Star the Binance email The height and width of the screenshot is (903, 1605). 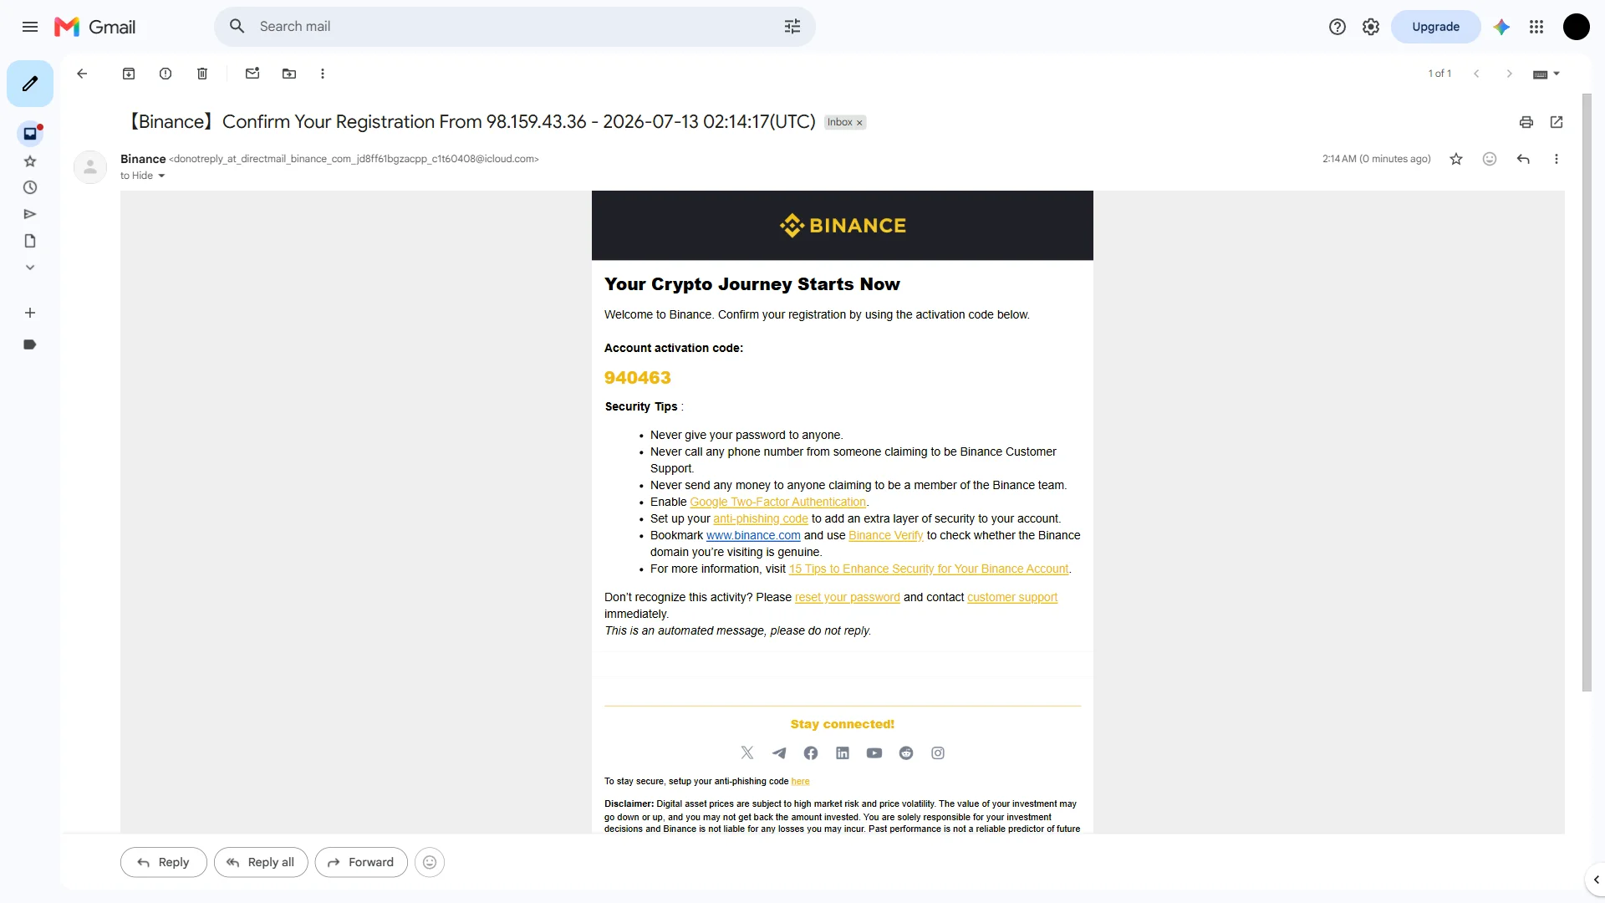click(x=1456, y=159)
